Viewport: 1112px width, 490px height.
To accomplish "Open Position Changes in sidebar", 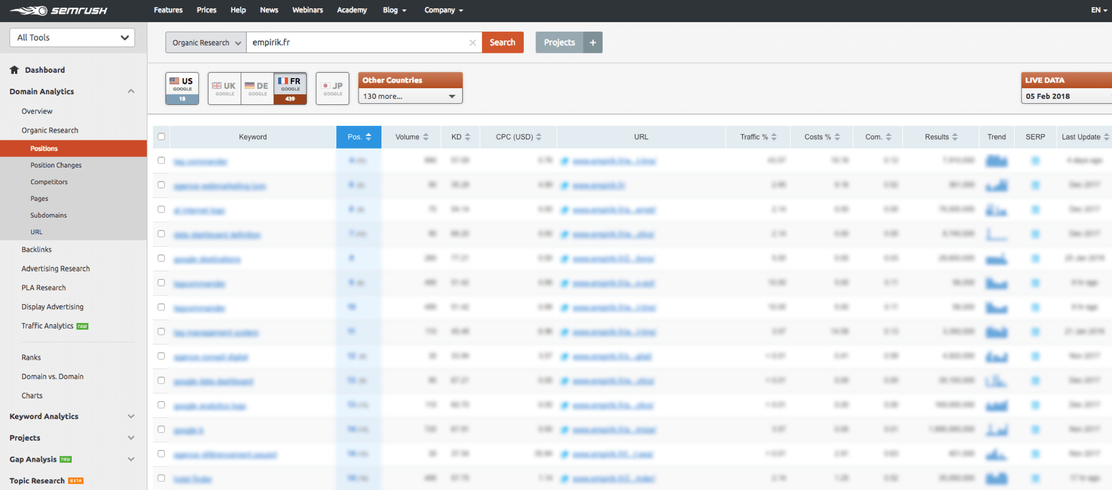I will point(56,165).
